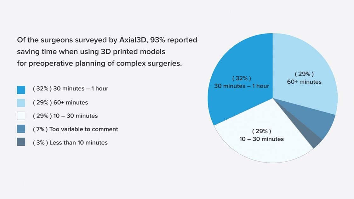354x199 pixels.
Task: Click legend text "(29%) 10 – 30 minutes"
Action: [66, 116]
